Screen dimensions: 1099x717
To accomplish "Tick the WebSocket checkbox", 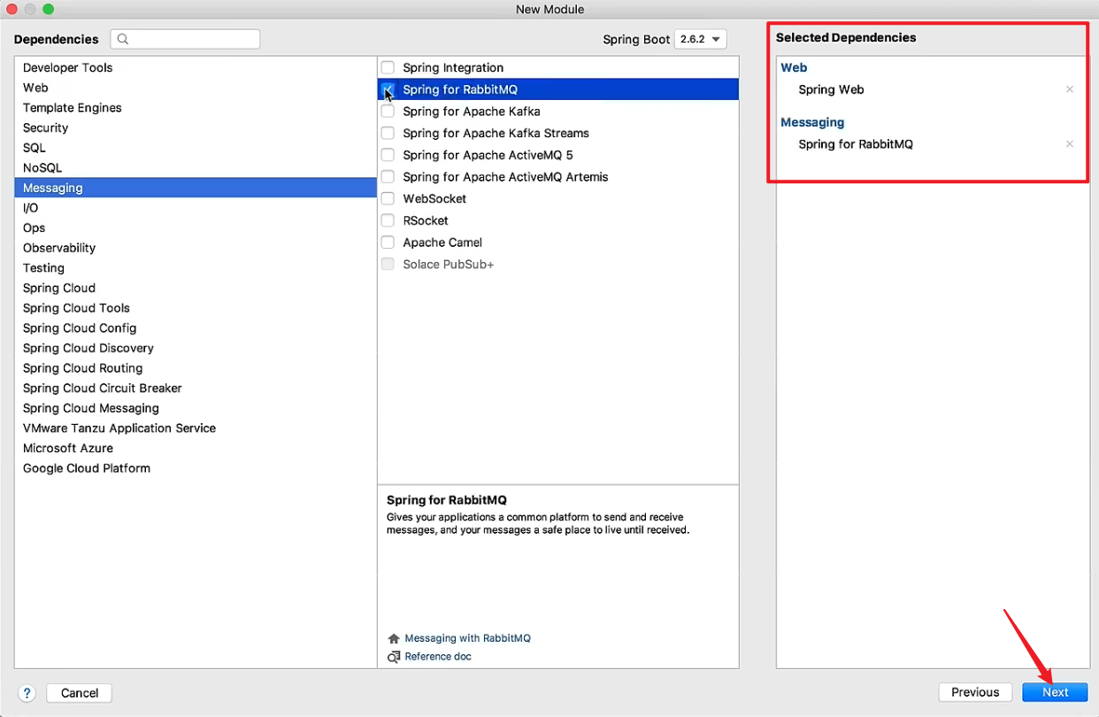I will coord(388,198).
